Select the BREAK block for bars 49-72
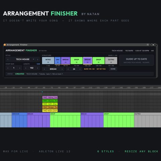This screenshot has width=161, height=161. coord(65,61)
